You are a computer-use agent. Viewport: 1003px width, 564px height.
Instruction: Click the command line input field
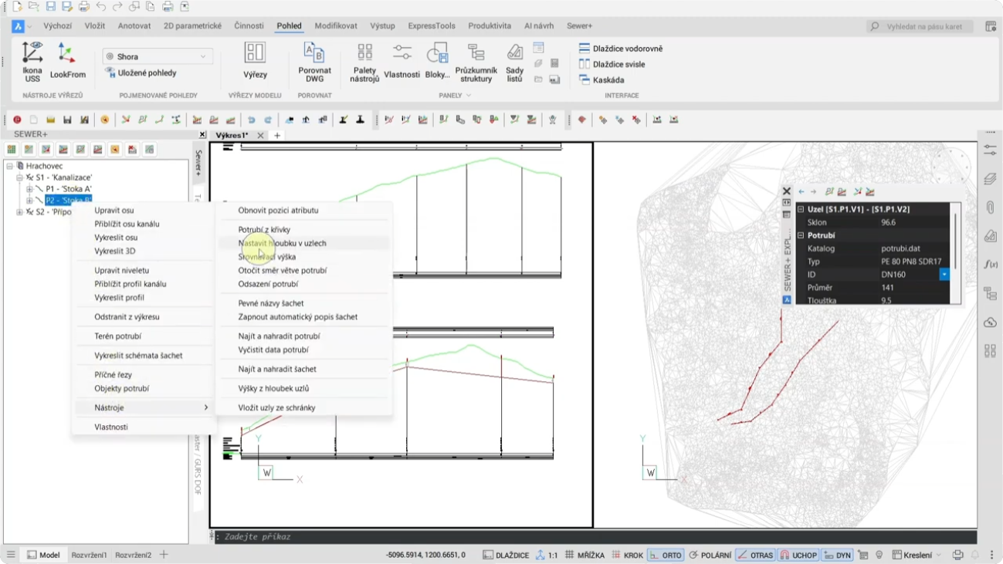click(540, 536)
